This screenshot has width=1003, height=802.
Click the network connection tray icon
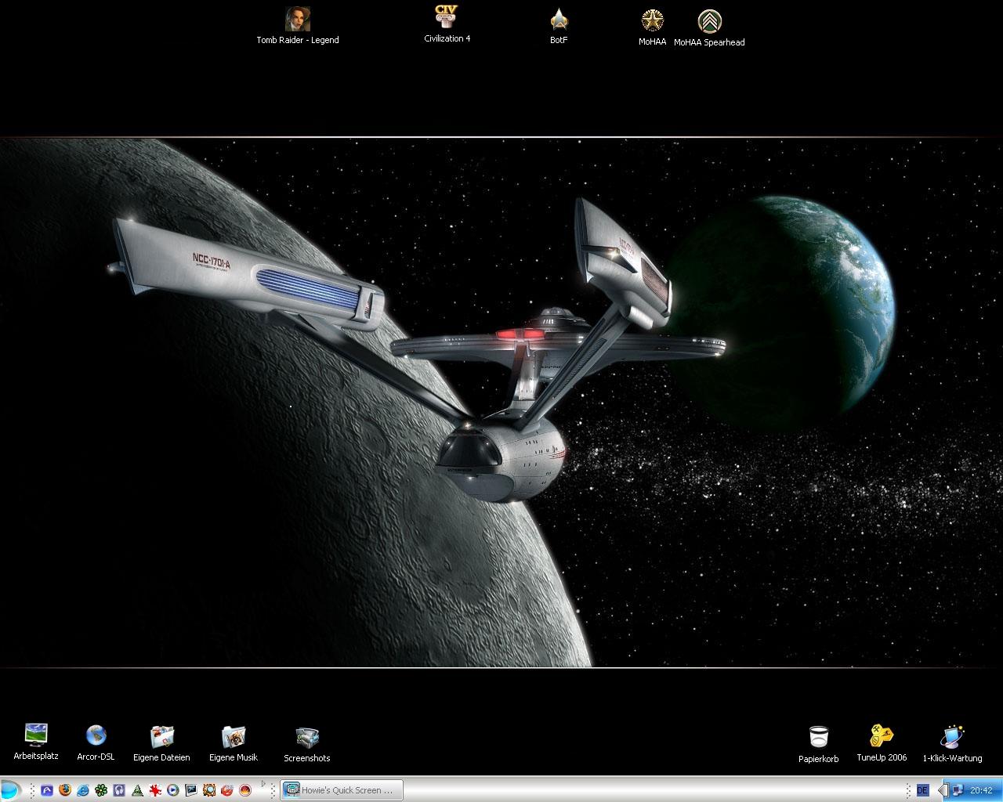tap(958, 790)
